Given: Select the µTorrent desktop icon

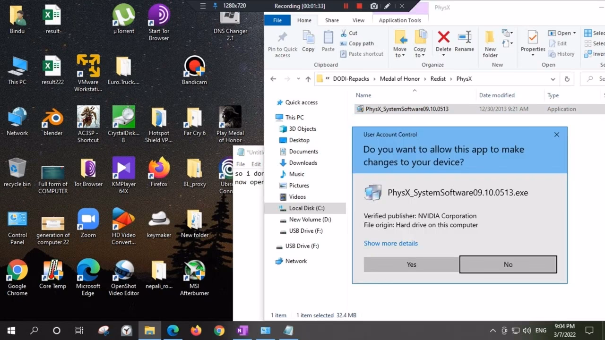Looking at the screenshot, I should 124,20.
